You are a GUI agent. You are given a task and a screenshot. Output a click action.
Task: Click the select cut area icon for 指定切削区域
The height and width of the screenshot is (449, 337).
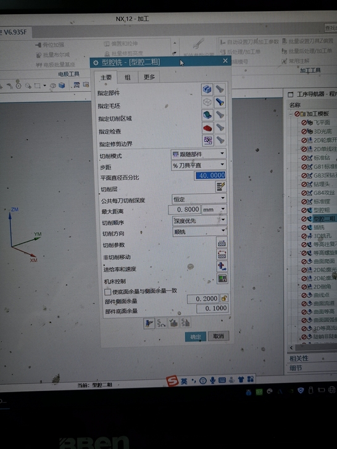click(207, 115)
